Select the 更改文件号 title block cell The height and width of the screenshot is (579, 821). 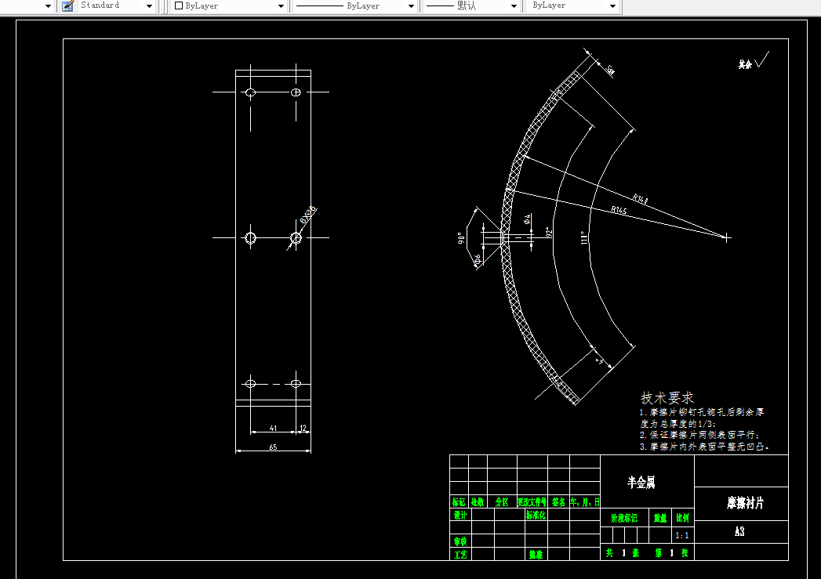coord(532,502)
